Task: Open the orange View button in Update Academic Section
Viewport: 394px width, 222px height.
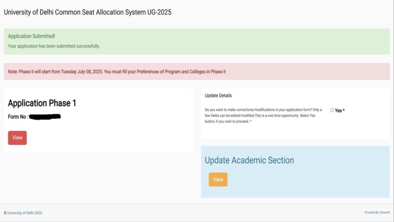Action: point(218,180)
